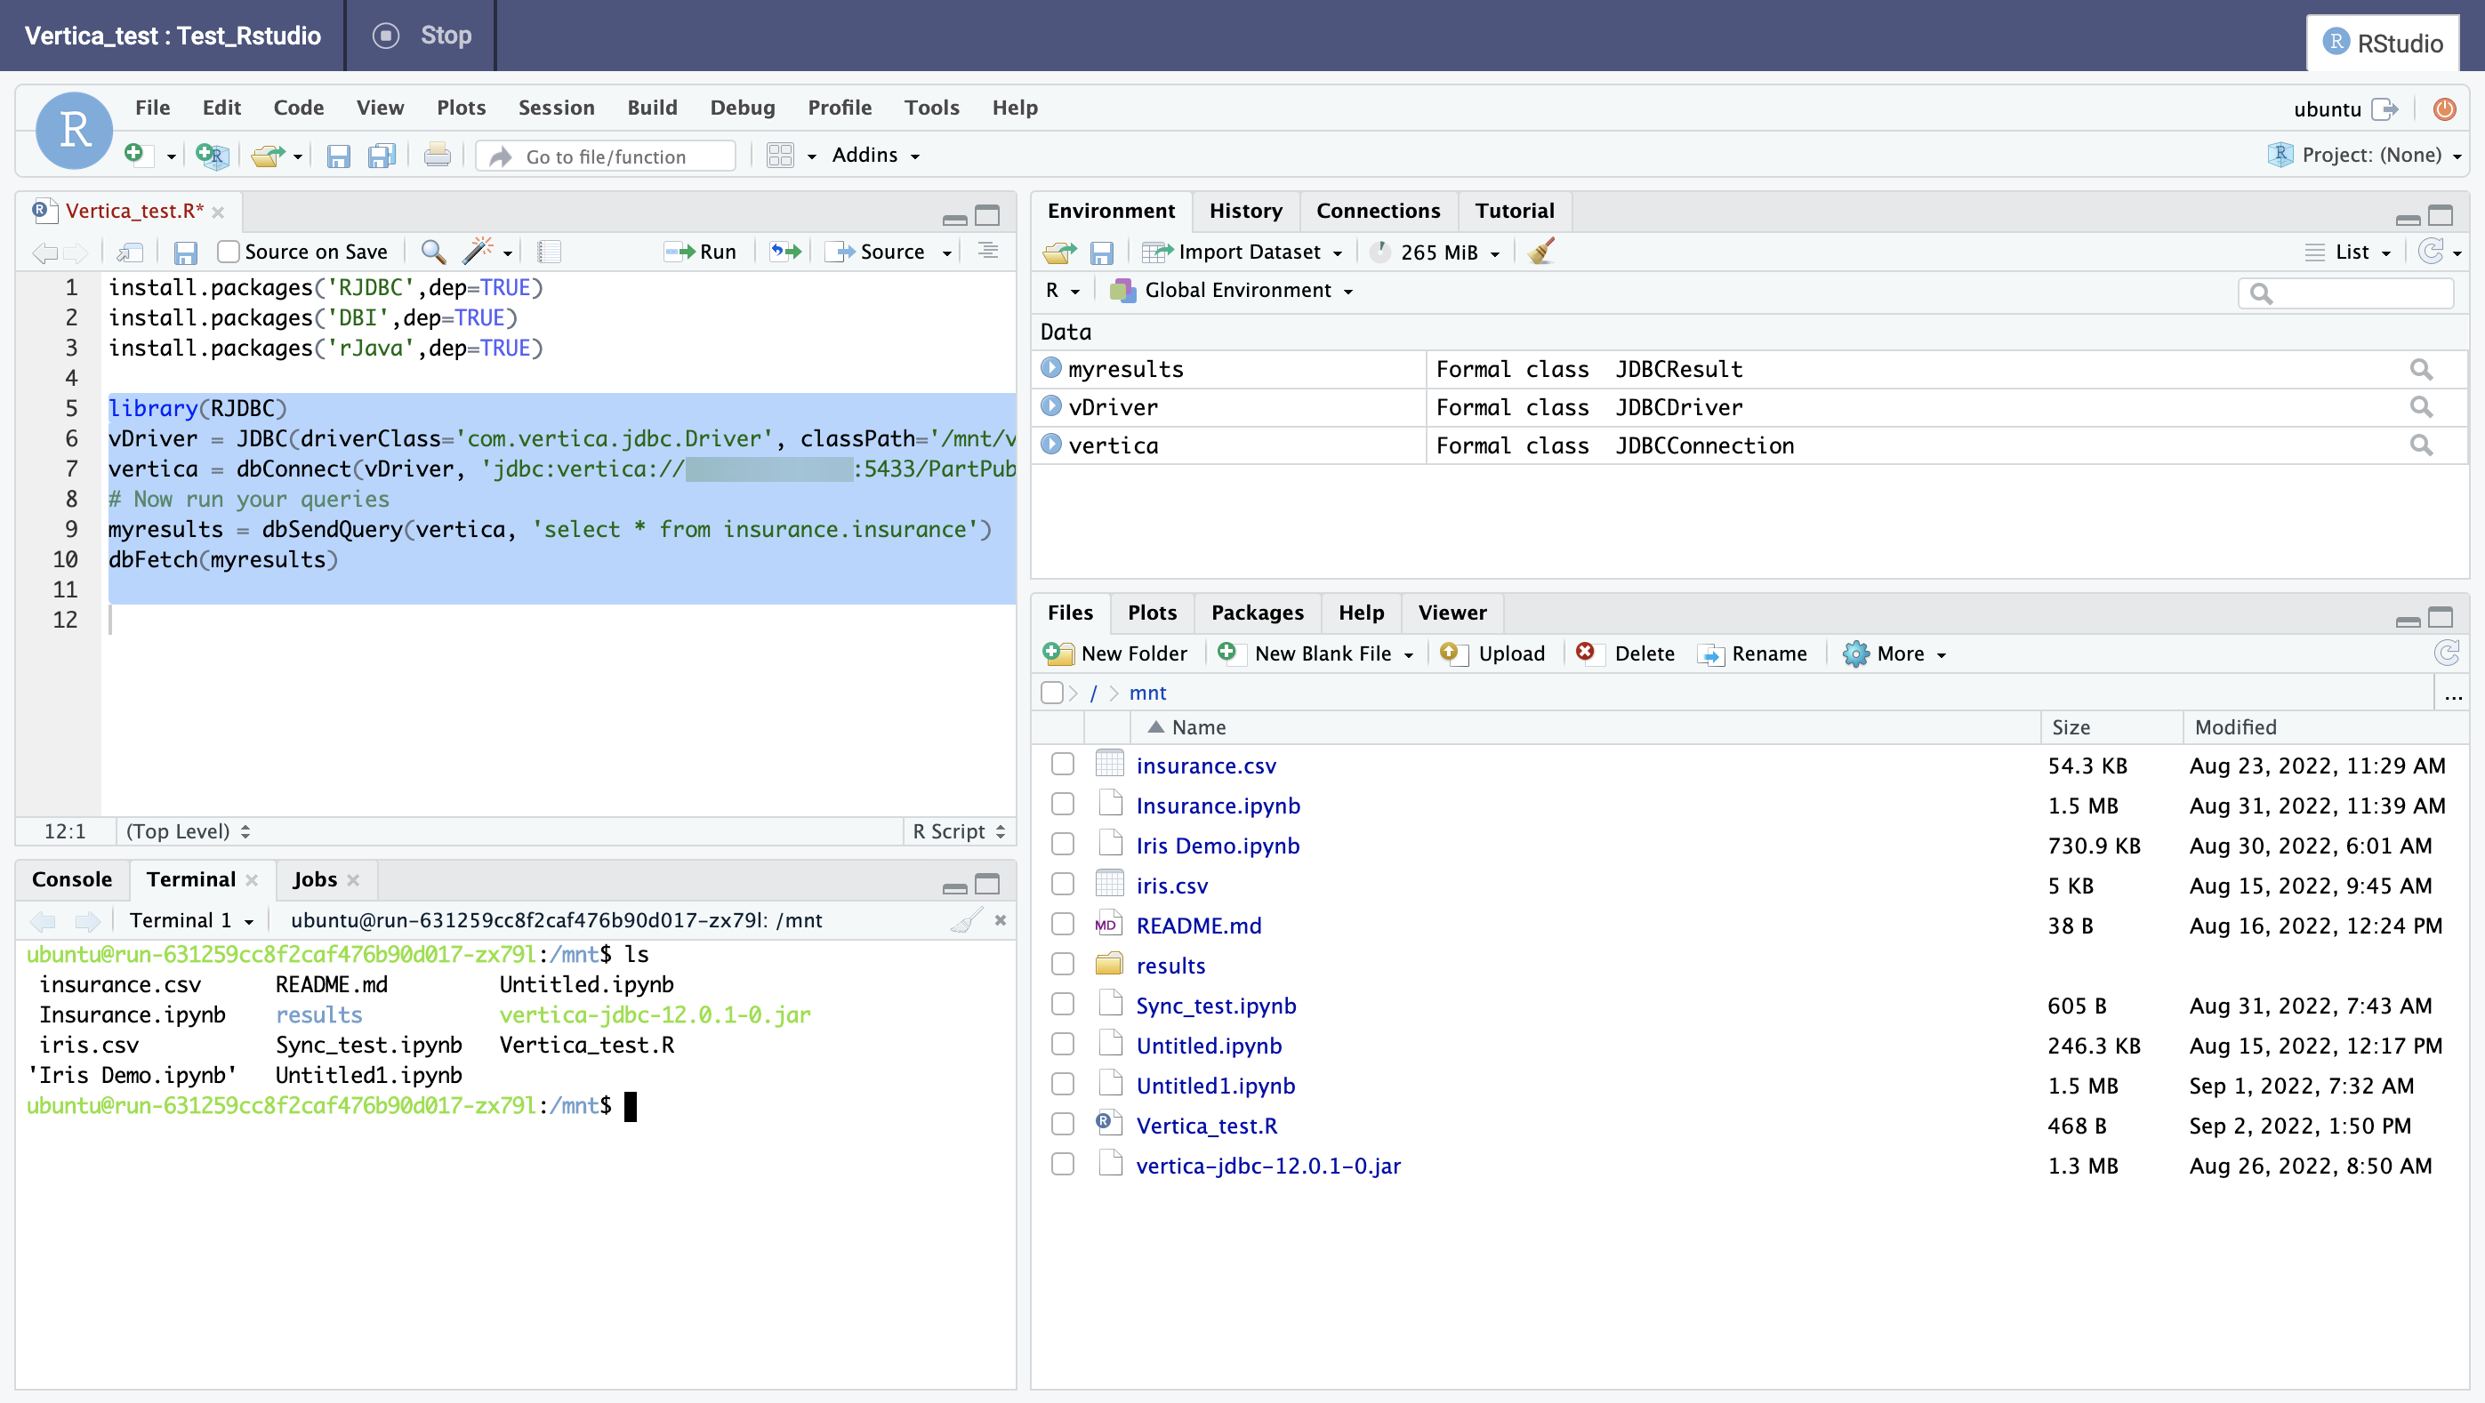Check the README.md file checkbox
The height and width of the screenshot is (1403, 2485).
[1062, 925]
